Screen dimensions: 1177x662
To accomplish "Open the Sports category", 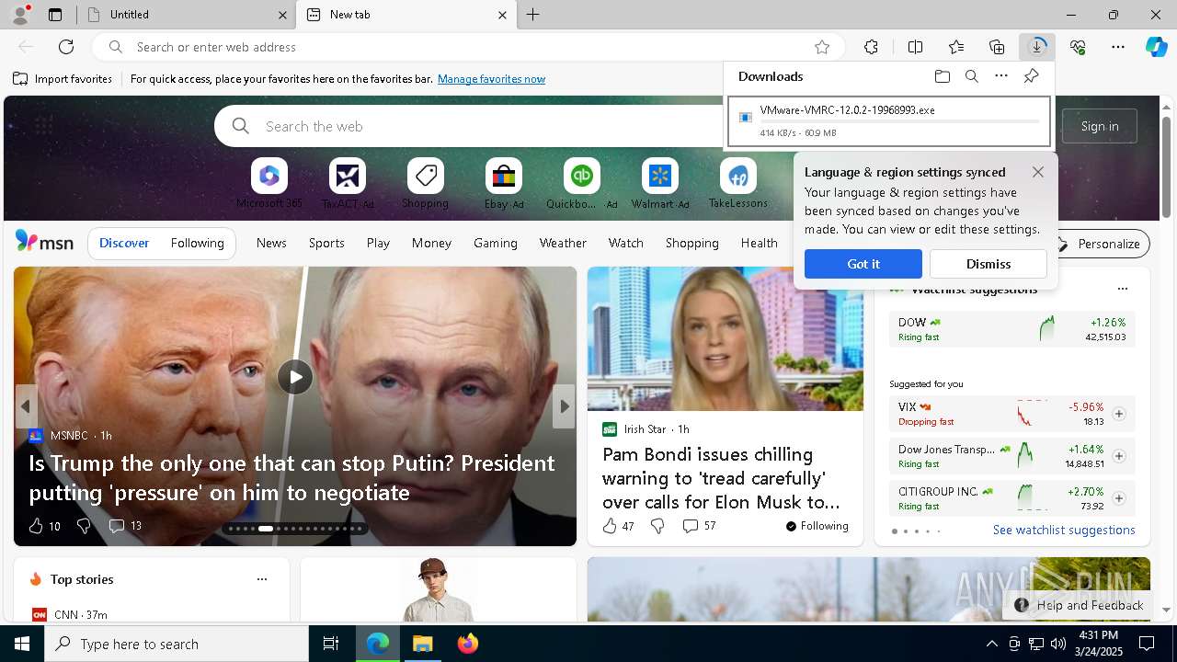I will pos(326,243).
